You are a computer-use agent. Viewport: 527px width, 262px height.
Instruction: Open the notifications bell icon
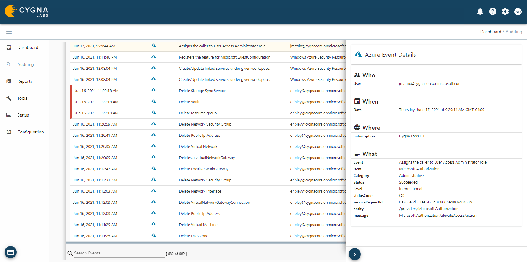480,12
